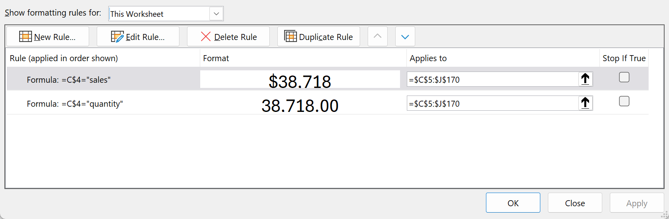Select the =C$4="sales" formula rule

[x=68, y=80]
